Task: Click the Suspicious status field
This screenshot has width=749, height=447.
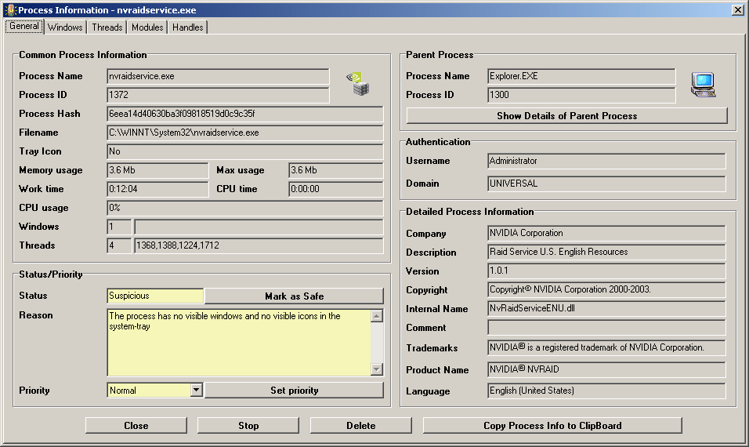Action: [x=155, y=296]
